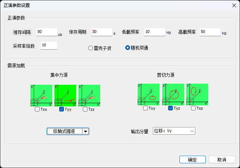Click the Txx concentrated force source diagram
The height and width of the screenshot is (168, 240).
(41, 95)
